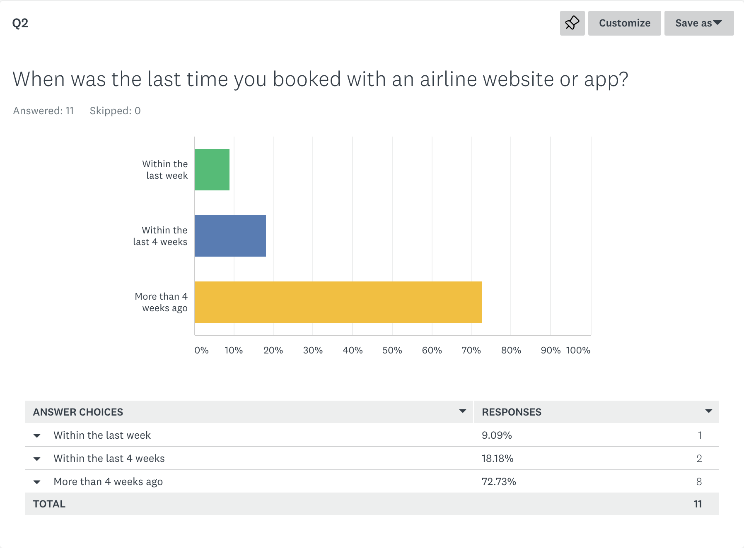Expand the Answer Choices column sort arrow
Image resolution: width=744 pixels, height=548 pixels.
463,411
